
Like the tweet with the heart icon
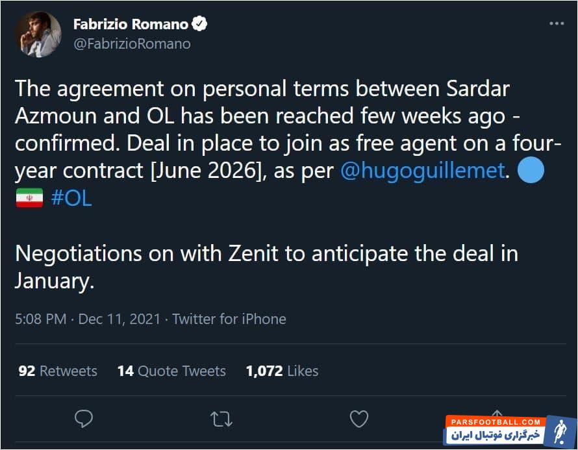click(x=359, y=419)
